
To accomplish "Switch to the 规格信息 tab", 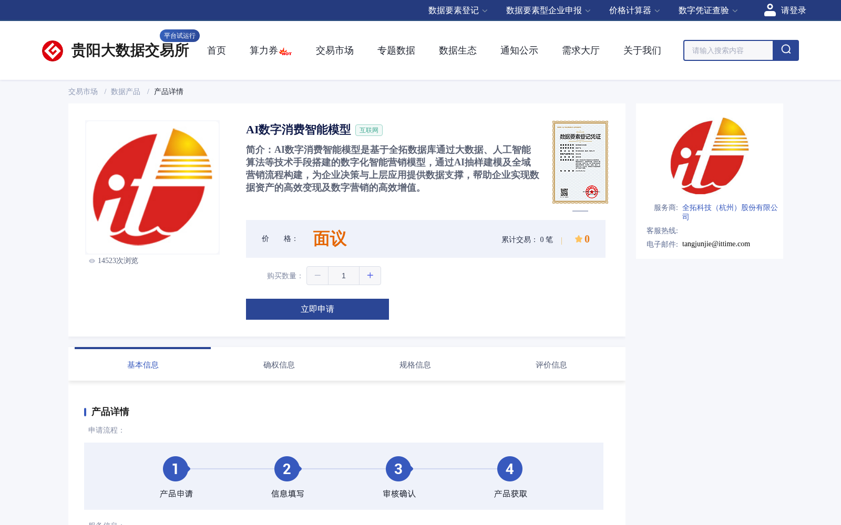I will (x=415, y=365).
